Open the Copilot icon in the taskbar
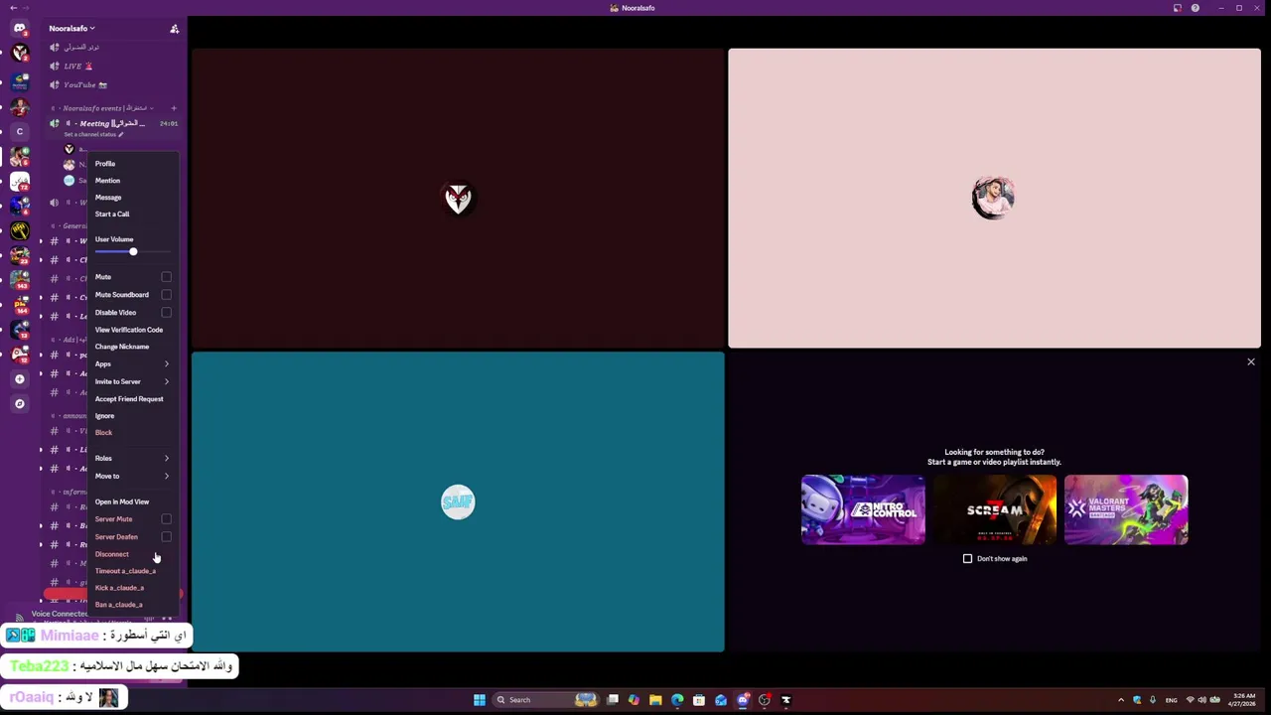 click(634, 700)
